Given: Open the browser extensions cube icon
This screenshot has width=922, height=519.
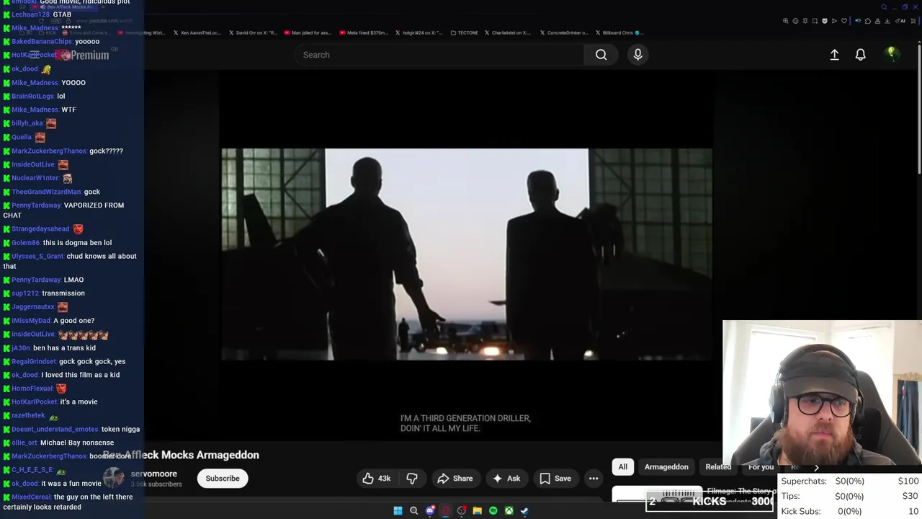Looking at the screenshot, I should pos(868,22).
